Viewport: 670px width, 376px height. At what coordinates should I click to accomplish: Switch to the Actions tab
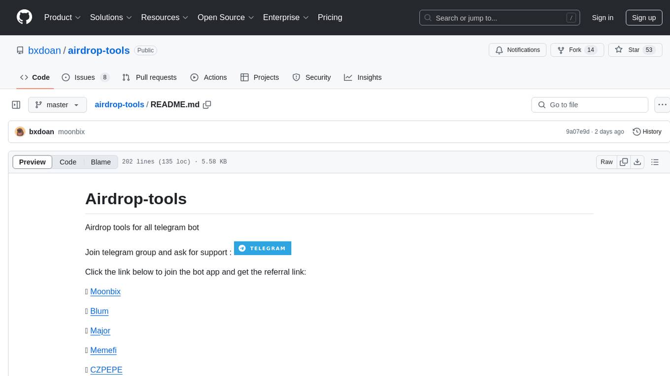point(208,77)
